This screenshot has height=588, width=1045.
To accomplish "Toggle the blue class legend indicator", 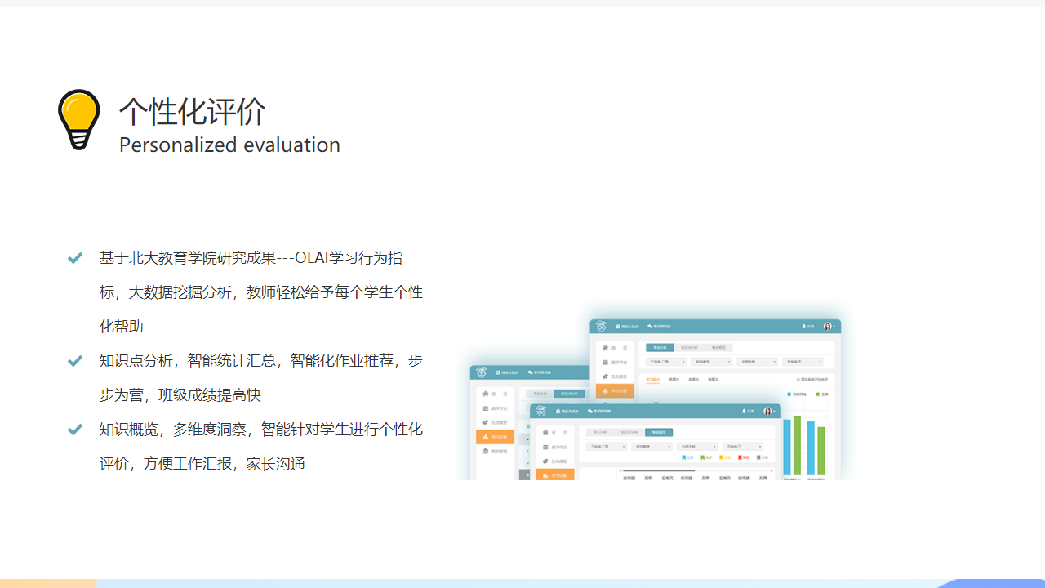I will (x=789, y=394).
